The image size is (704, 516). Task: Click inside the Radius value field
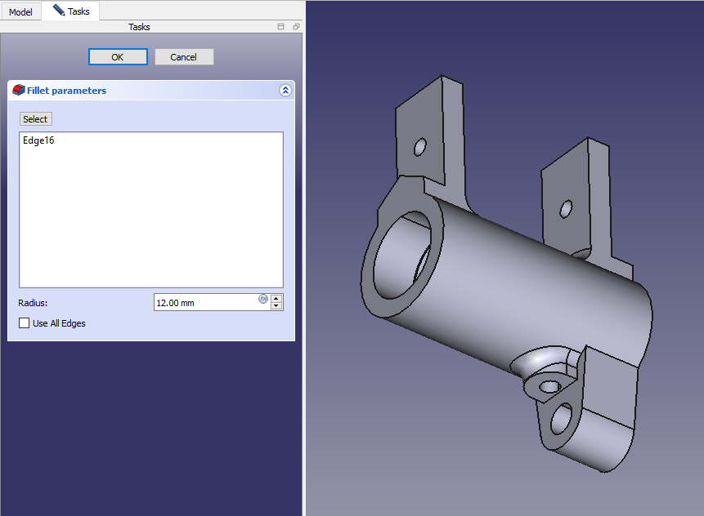pos(204,303)
